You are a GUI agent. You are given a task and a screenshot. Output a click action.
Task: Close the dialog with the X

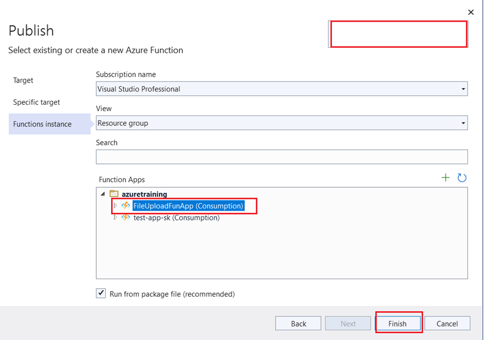[x=471, y=12]
